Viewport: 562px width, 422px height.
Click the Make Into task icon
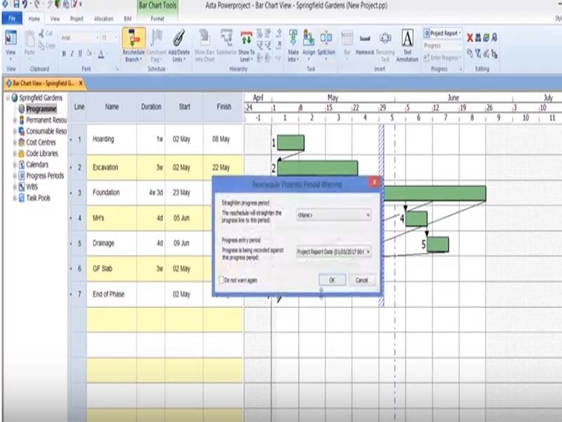[x=293, y=39]
